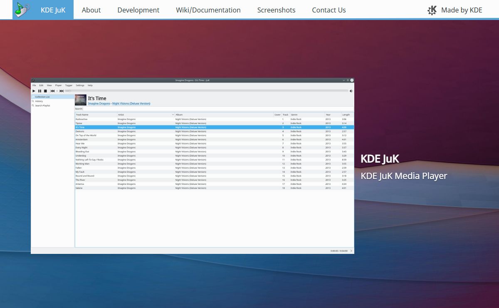499x308 pixels.
Task: Open the Contact Us page
Action: 329,10
